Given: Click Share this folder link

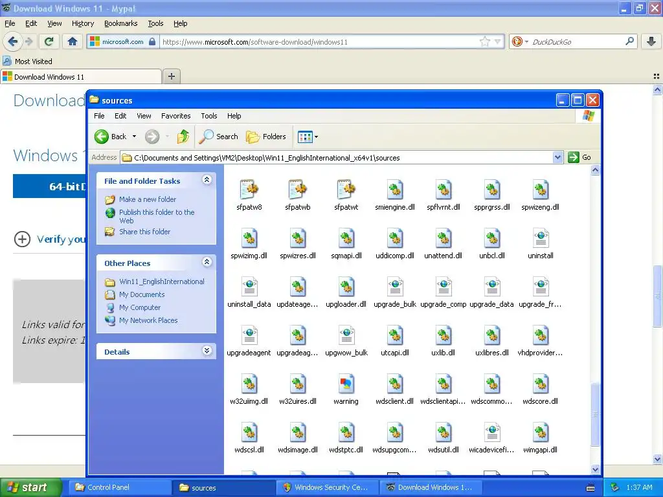Looking at the screenshot, I should [x=144, y=232].
